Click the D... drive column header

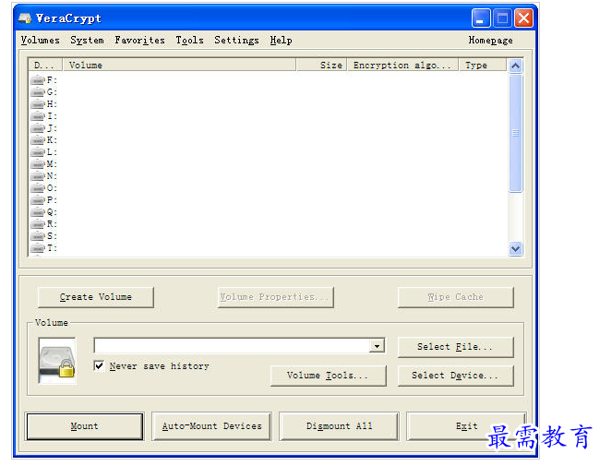click(45, 65)
